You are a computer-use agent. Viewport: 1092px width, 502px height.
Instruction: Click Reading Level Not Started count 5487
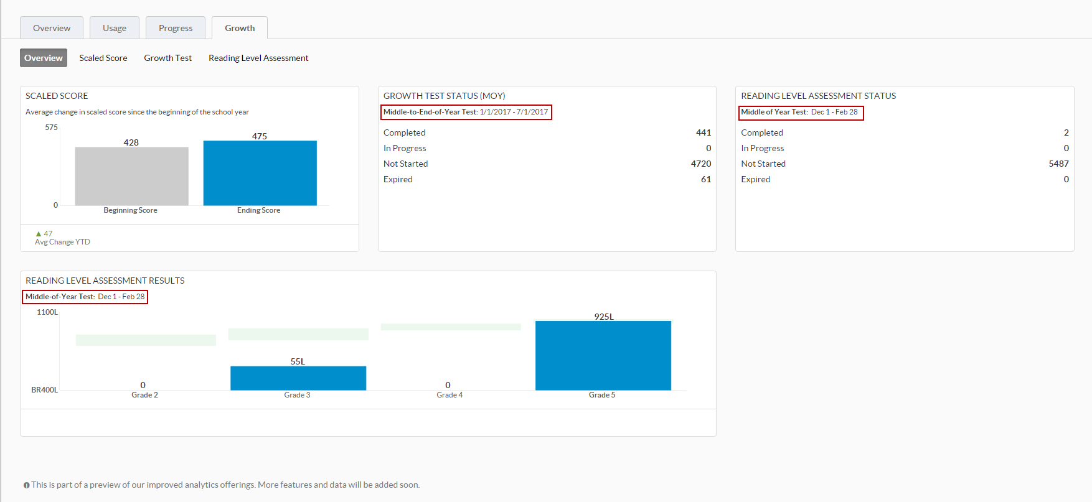coord(1058,164)
